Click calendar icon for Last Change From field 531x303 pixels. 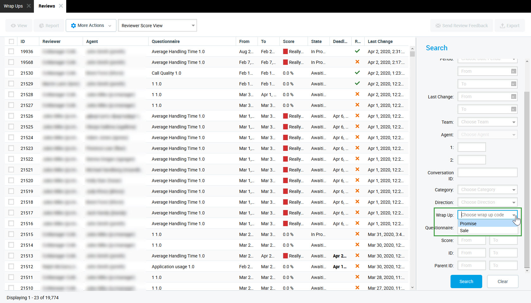tap(514, 97)
